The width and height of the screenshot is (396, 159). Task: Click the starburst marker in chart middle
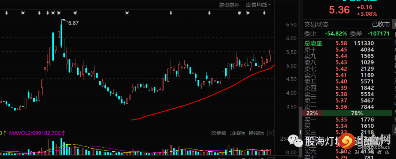pyautogui.click(x=127, y=13)
